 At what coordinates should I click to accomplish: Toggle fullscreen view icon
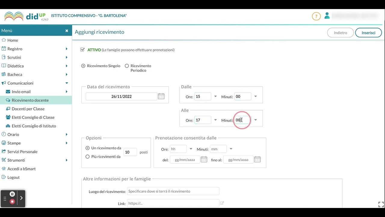(381, 204)
